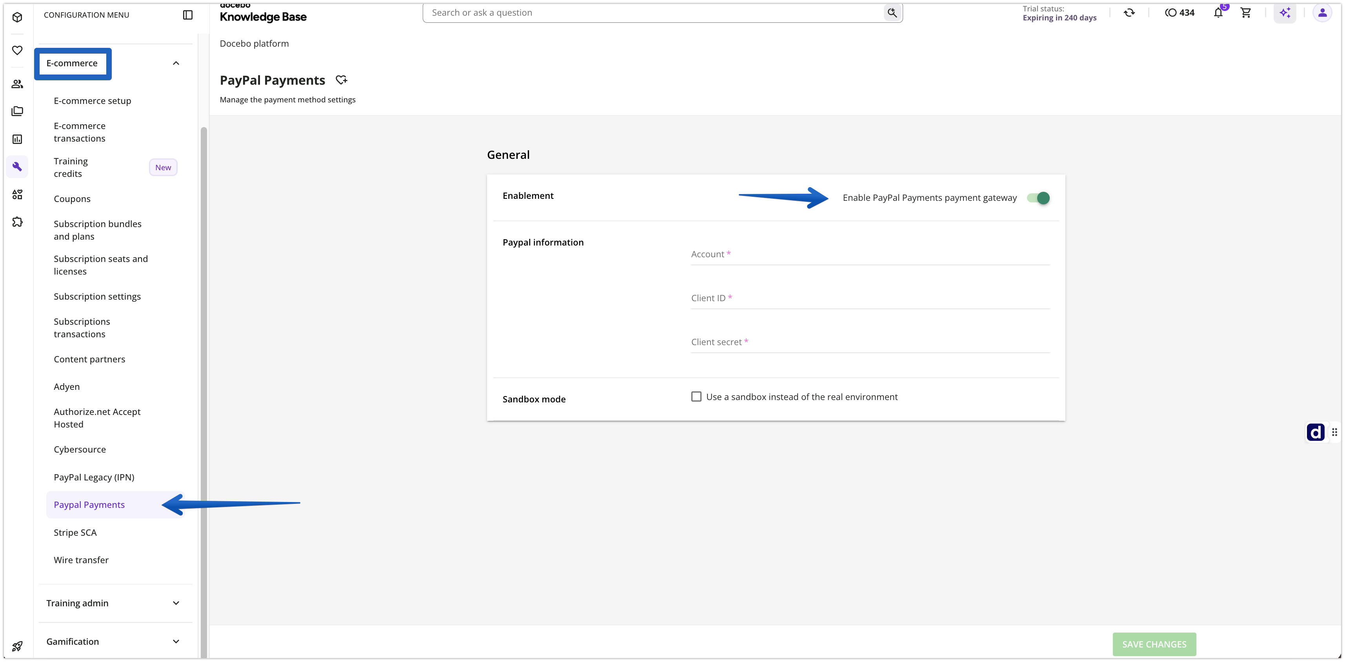Add PayPal Payments to favorites heart icon
Image resolution: width=1345 pixels, height=662 pixels.
342,80
